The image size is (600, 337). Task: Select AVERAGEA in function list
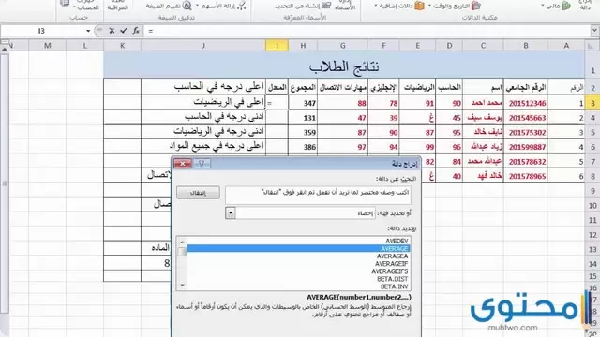[392, 256]
